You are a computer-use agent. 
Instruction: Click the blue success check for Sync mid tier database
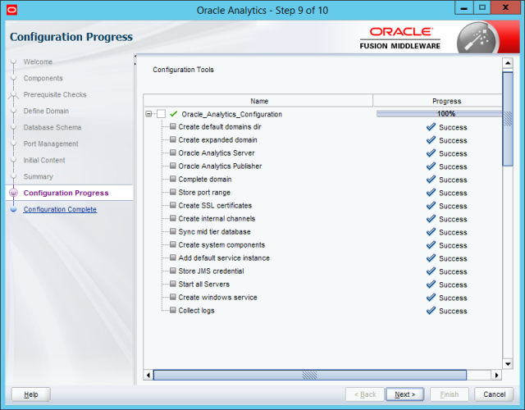(x=431, y=231)
